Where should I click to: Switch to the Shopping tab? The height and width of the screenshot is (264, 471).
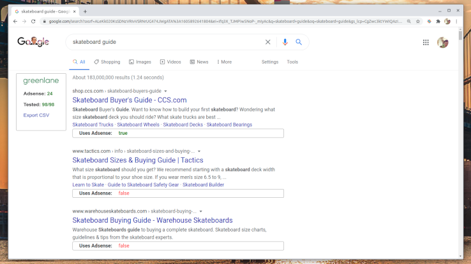pyautogui.click(x=107, y=62)
